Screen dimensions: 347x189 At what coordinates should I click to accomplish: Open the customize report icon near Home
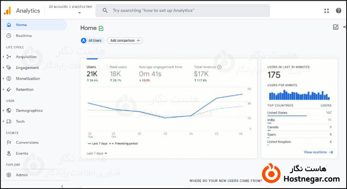tap(336, 27)
